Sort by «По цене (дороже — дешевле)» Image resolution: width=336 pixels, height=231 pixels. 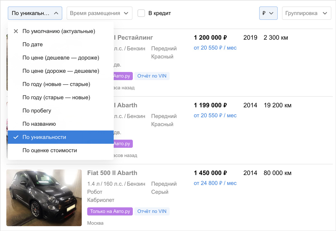click(61, 71)
